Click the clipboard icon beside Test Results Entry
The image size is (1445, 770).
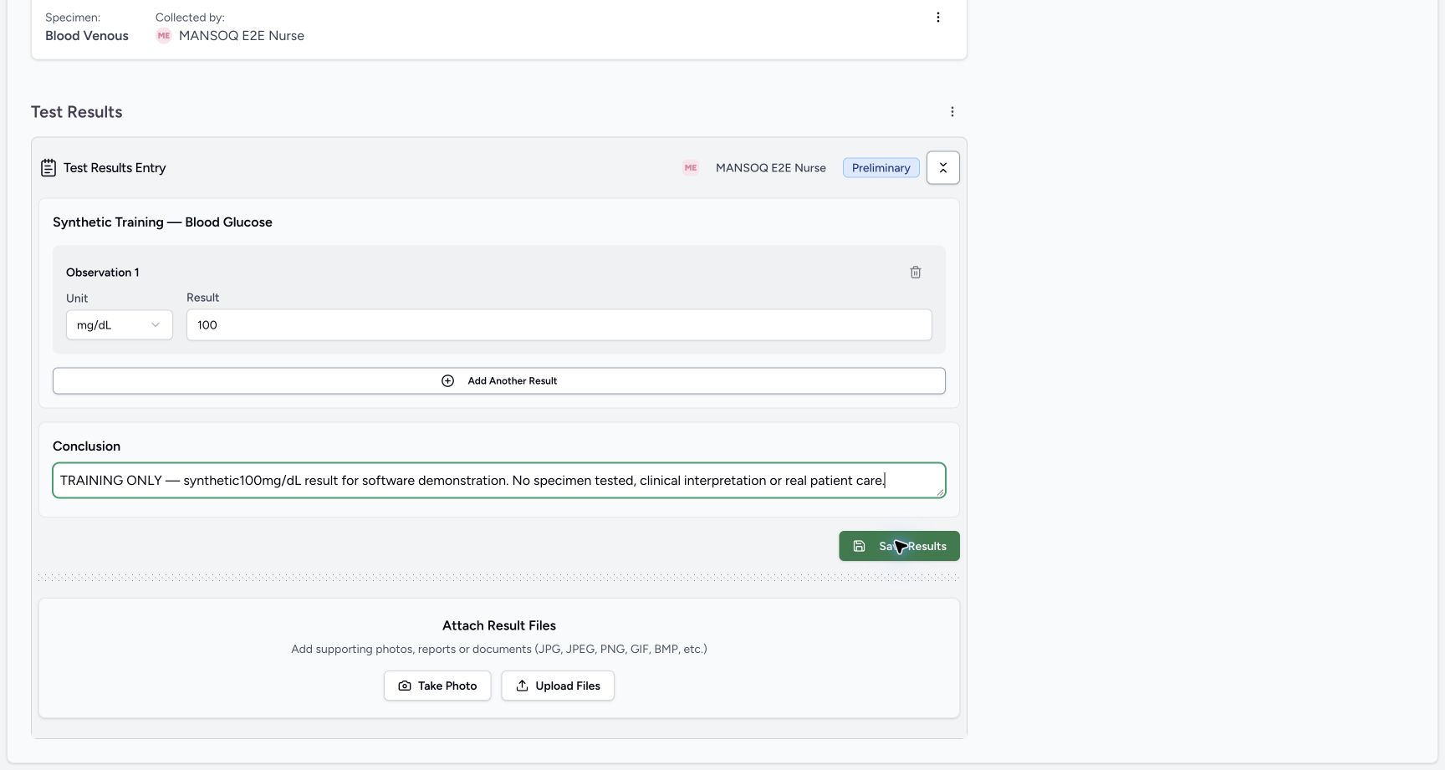coord(49,168)
